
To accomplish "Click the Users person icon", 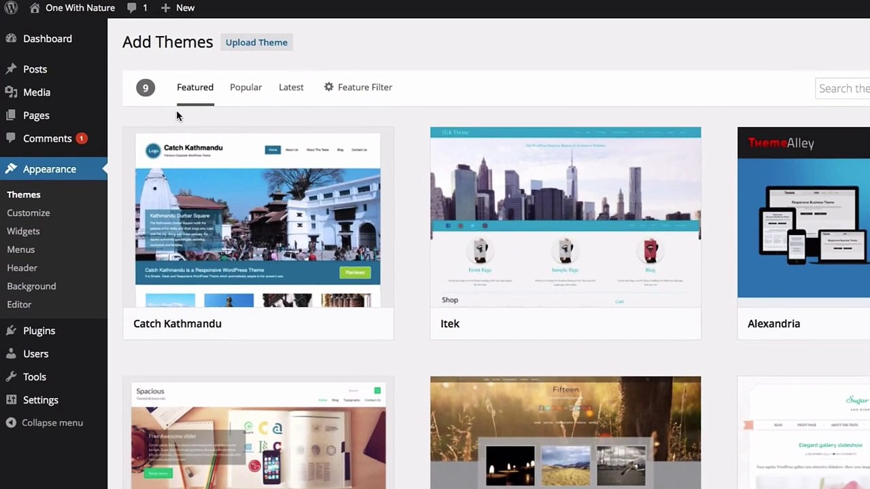I will pos(11,354).
